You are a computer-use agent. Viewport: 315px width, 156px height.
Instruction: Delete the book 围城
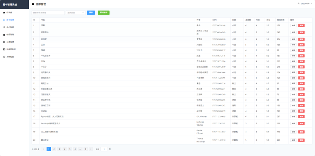click(x=301, y=50)
